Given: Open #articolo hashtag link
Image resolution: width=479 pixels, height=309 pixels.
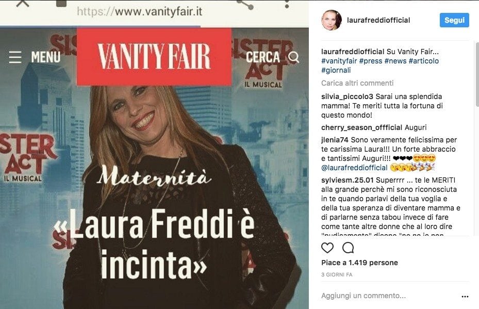Looking at the screenshot, I should tap(424, 61).
